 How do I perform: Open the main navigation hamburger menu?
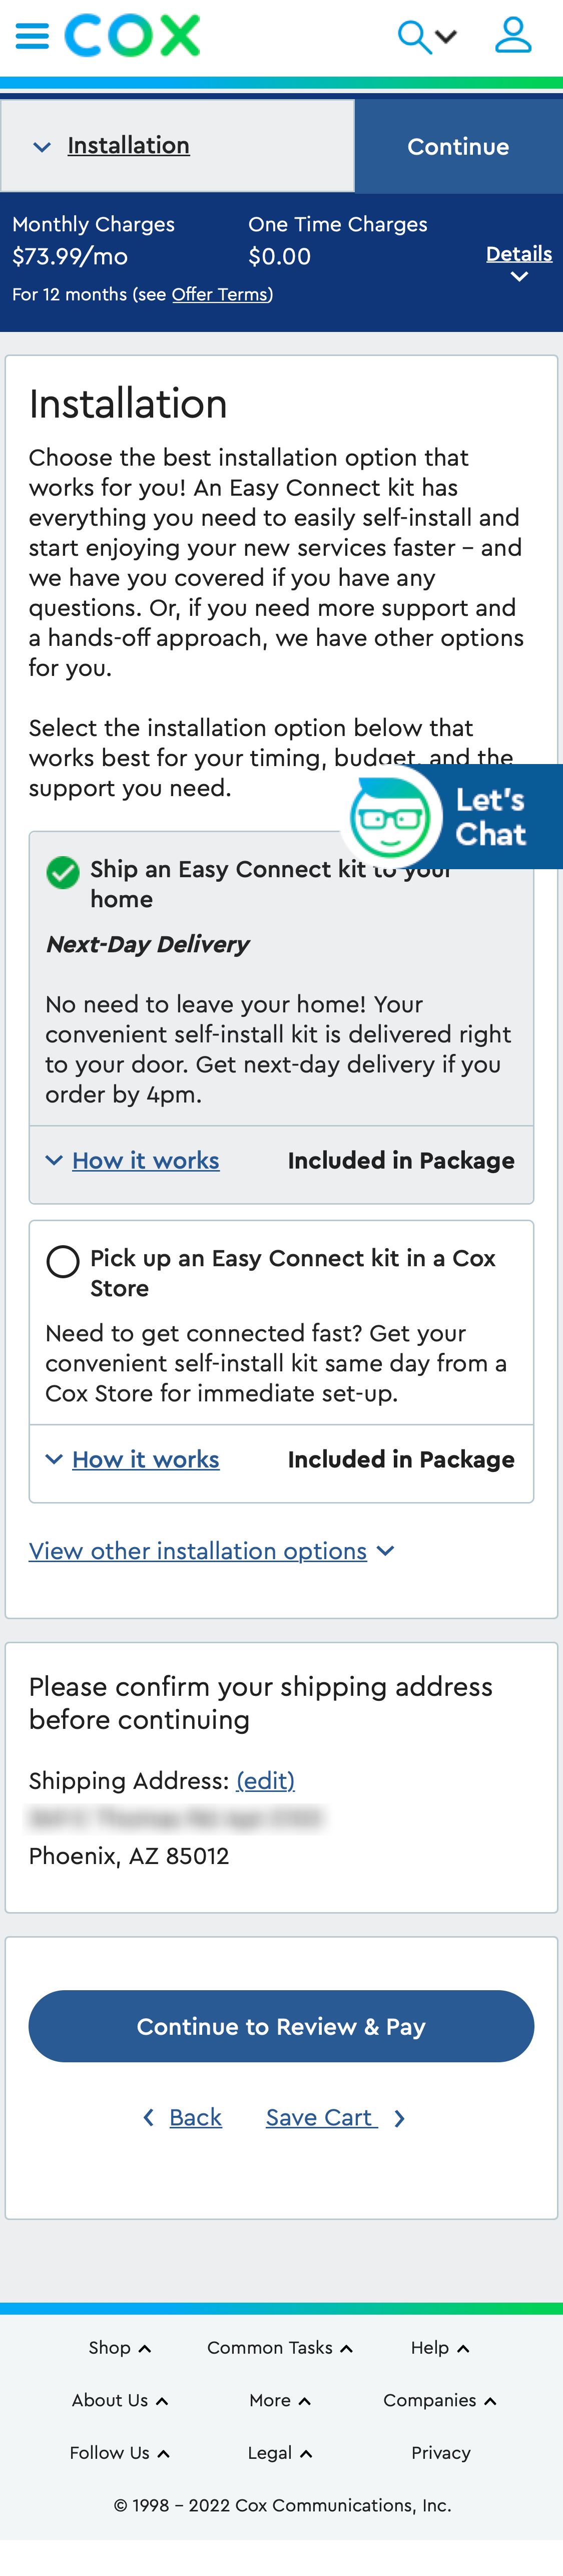(x=31, y=35)
